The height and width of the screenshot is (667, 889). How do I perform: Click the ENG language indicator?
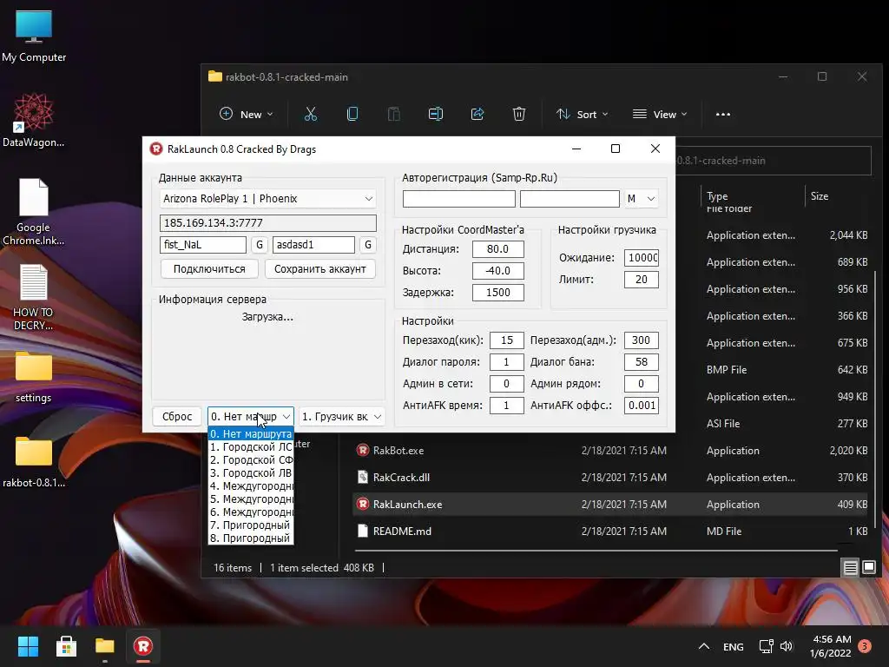(x=733, y=646)
